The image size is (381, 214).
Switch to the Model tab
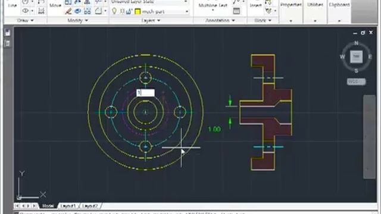click(48, 206)
